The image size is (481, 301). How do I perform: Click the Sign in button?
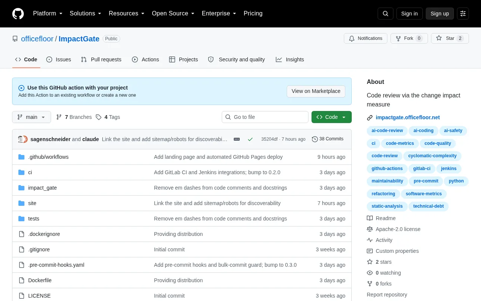click(x=409, y=14)
